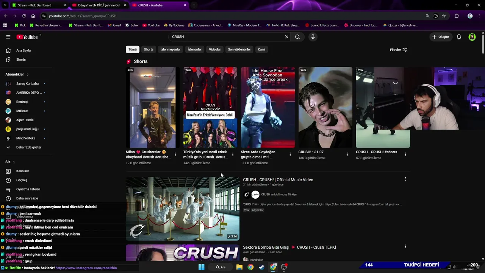
Task: Open Filtreler search filters
Action: [399, 50]
